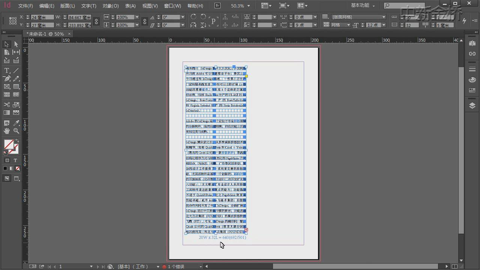Toggle constrain scaling proportions link

(145, 21)
